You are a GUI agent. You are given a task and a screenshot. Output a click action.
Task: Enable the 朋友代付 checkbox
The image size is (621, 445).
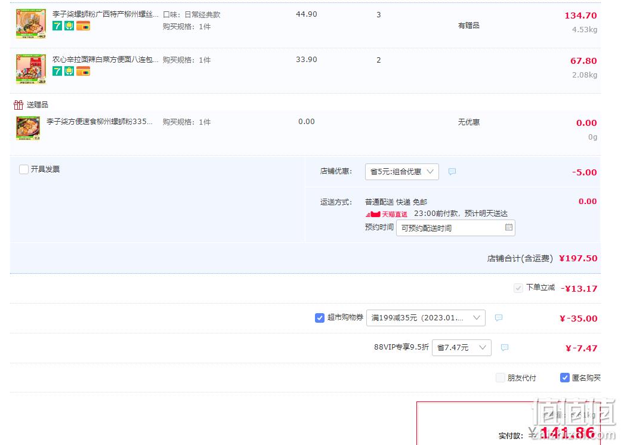[x=500, y=378]
